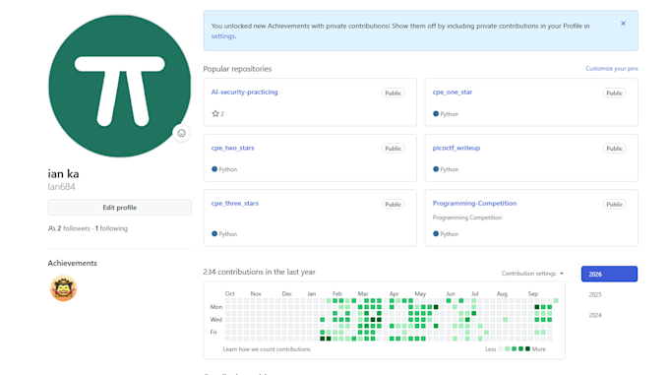Click the followers people icon
This screenshot has width=669, height=375.
(51, 228)
